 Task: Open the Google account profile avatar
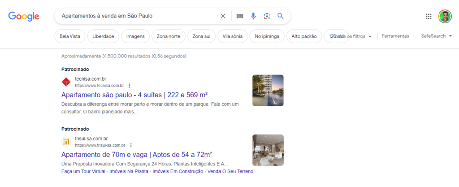click(x=445, y=17)
